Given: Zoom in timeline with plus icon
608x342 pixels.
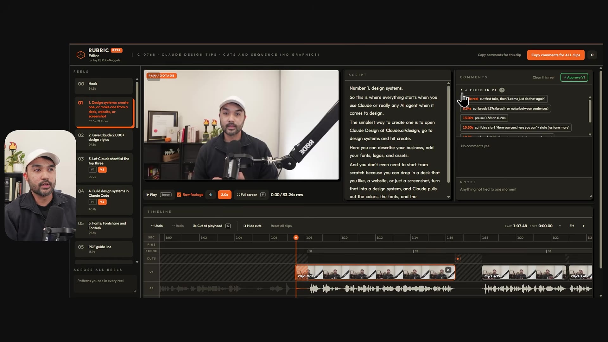Looking at the screenshot, I should 583,226.
